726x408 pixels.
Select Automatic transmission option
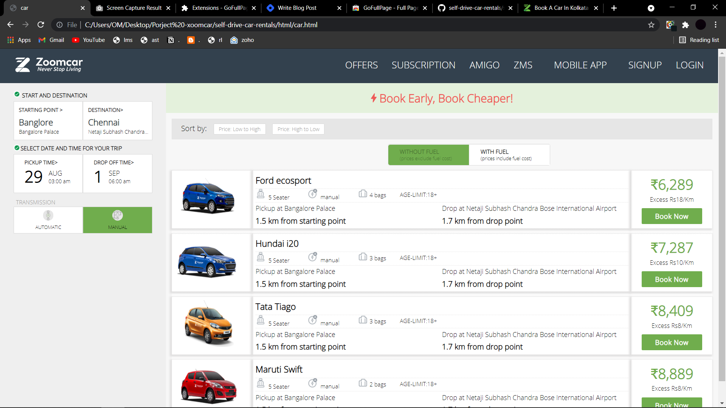coord(48,220)
